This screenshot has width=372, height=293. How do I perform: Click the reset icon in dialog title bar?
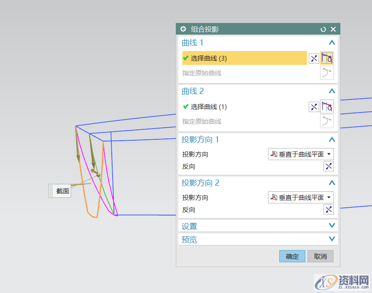coord(323,29)
